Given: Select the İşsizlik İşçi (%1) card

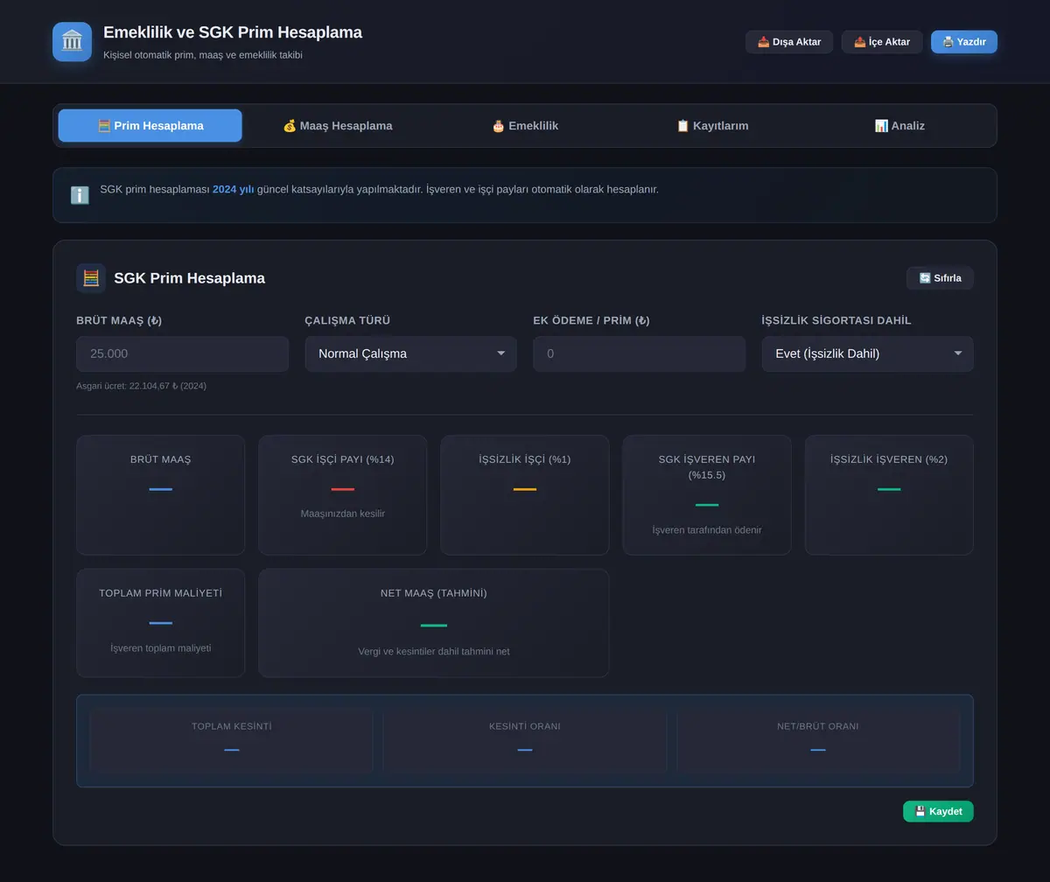Looking at the screenshot, I should [x=525, y=495].
